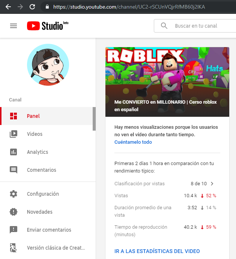Select the studio.youtube.com address bar URL
236x259 pixels.
coord(129,7)
